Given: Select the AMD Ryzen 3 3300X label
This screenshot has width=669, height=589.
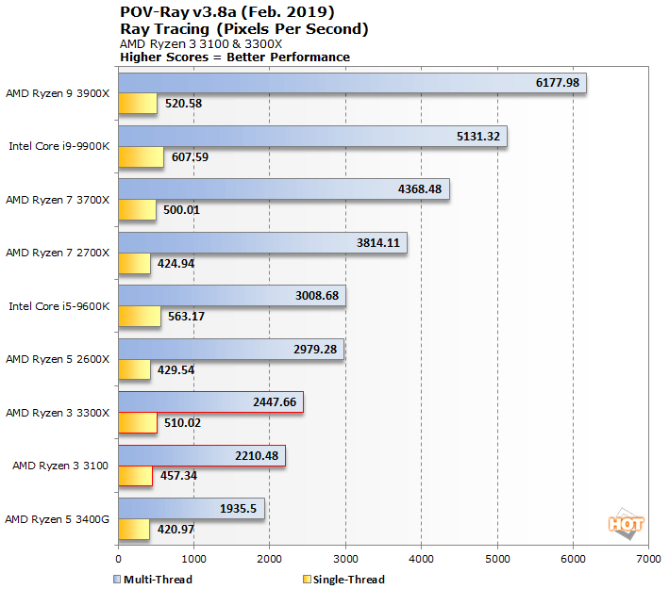Looking at the screenshot, I should click(x=58, y=413).
